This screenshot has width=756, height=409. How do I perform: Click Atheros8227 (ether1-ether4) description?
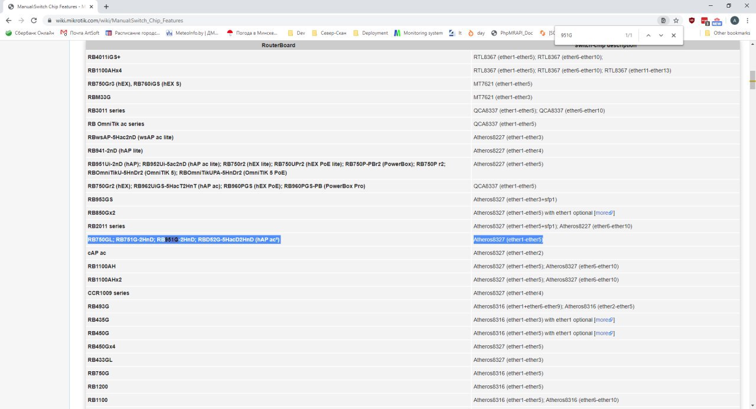508,150
